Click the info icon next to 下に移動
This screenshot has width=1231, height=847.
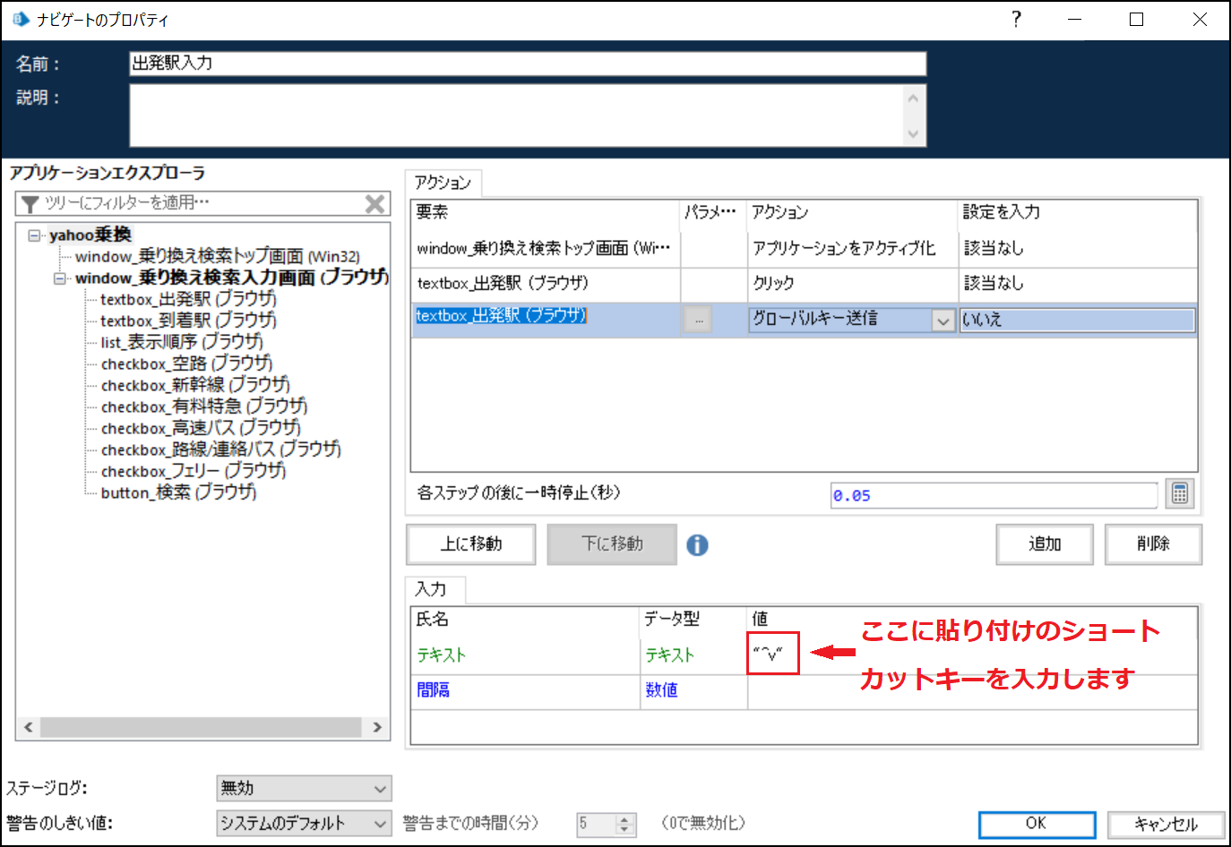coord(698,544)
